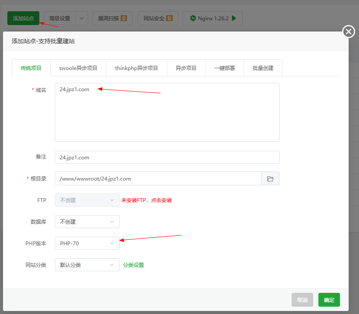Click the 确定 confirm button
Image resolution: width=359 pixels, height=314 pixels.
pyautogui.click(x=329, y=300)
